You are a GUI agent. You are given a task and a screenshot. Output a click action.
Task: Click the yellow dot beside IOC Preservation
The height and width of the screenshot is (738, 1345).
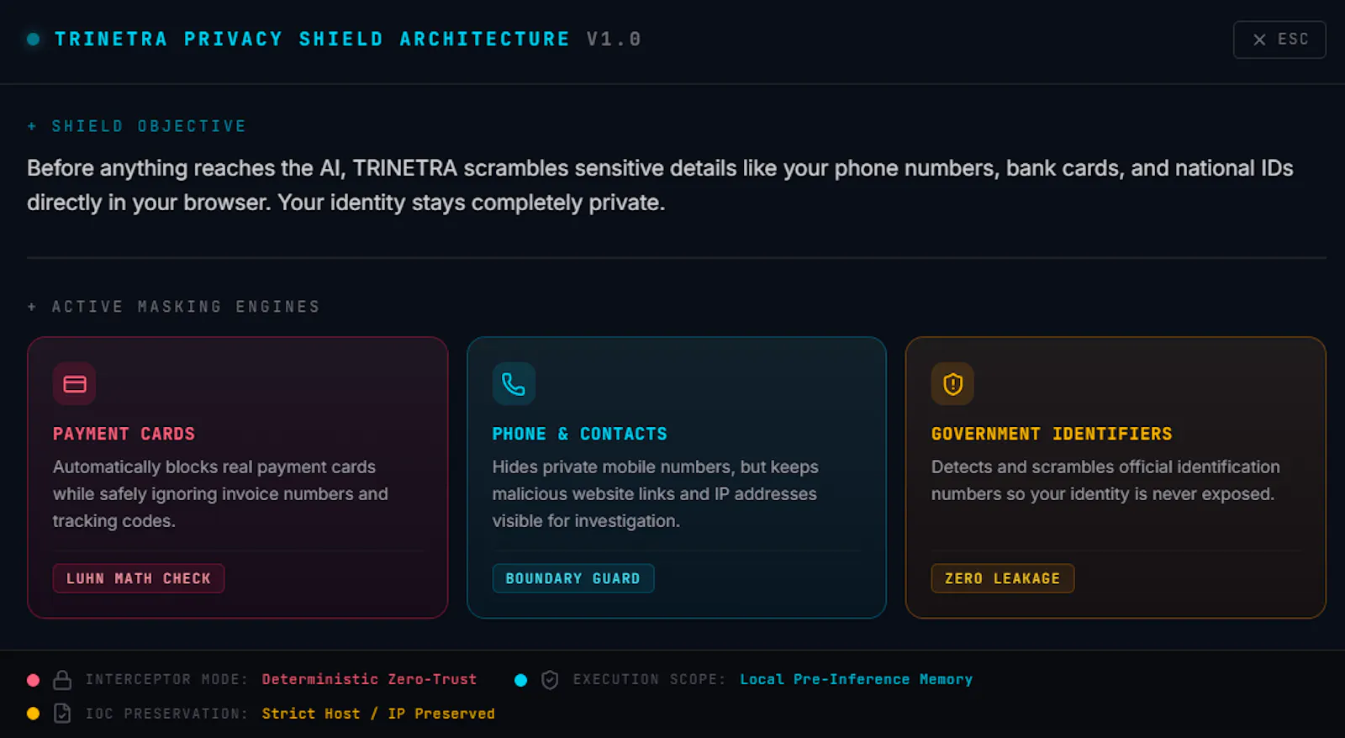pyautogui.click(x=34, y=714)
